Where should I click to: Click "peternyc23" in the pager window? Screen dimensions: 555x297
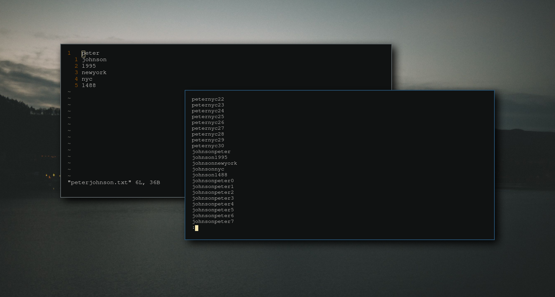(208, 105)
